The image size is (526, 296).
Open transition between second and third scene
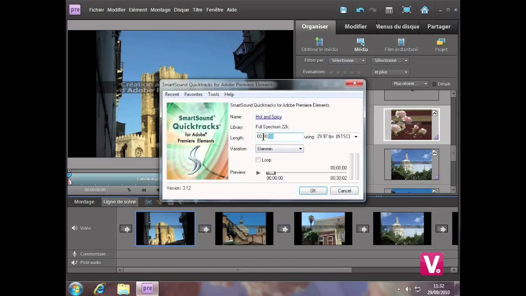[x=284, y=229]
